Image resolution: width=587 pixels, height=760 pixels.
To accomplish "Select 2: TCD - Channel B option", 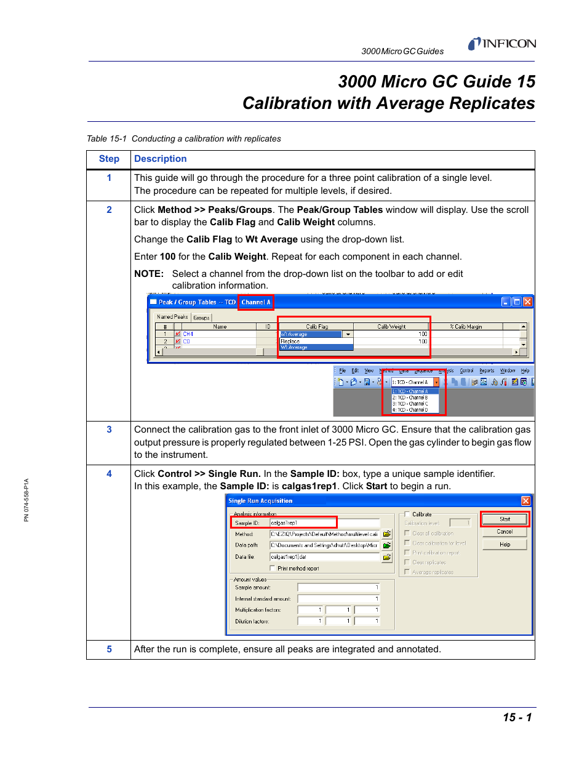I will coord(415,398).
